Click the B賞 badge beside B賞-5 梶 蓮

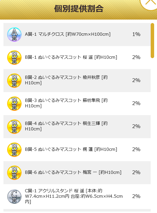pyautogui.click(x=14, y=150)
